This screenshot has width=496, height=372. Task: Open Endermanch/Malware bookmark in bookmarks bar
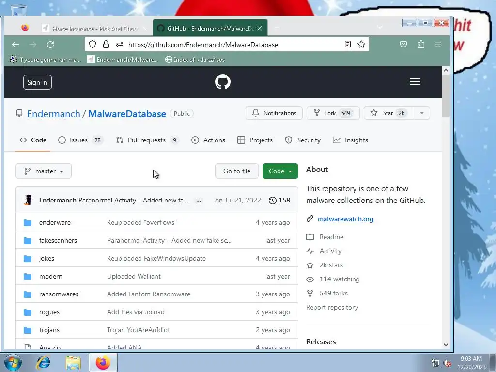[123, 60]
